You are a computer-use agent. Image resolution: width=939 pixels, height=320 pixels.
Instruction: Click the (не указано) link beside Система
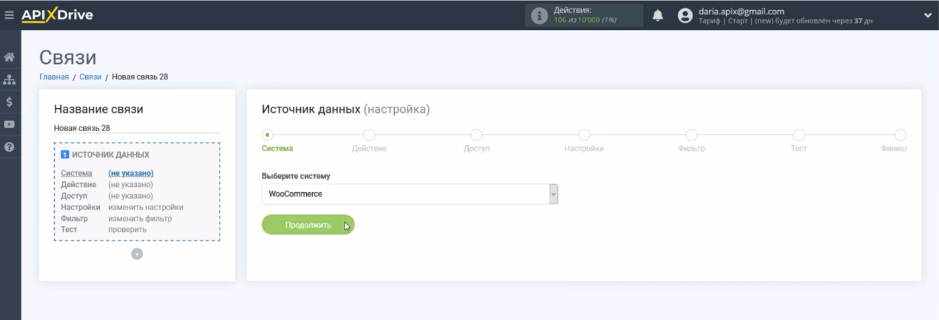(x=131, y=173)
